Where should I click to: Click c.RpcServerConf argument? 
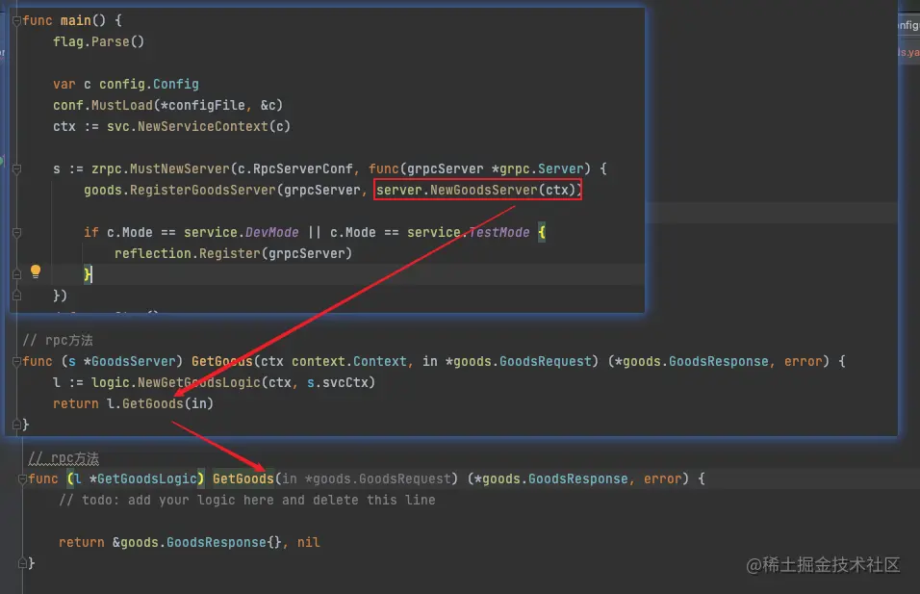[295, 169]
